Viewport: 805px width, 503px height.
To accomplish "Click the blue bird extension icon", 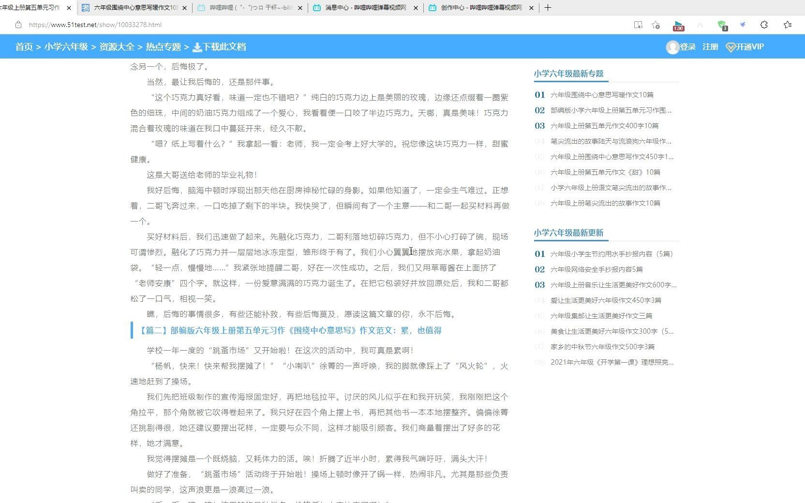I will pos(743,25).
